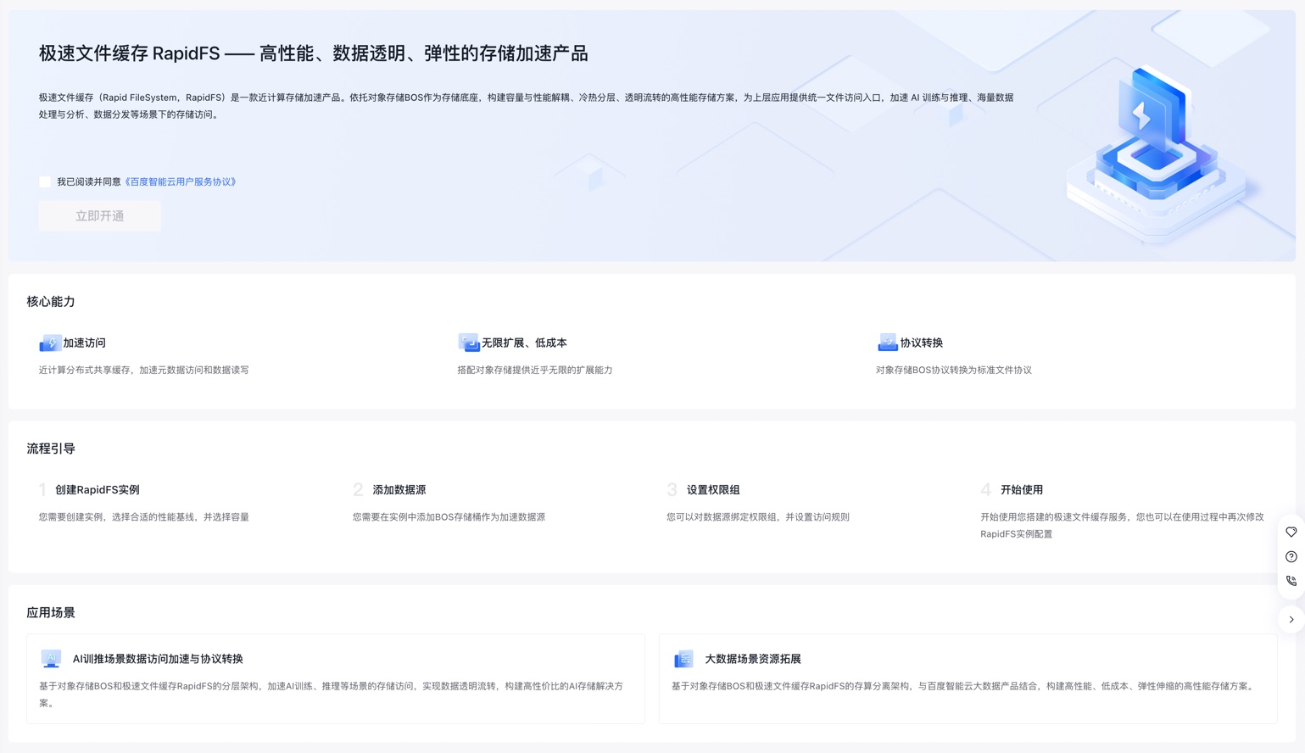Click the text 您需要在实例中添加BOS存储桶作为加速数据源
This screenshot has width=1305, height=753.
tap(449, 517)
